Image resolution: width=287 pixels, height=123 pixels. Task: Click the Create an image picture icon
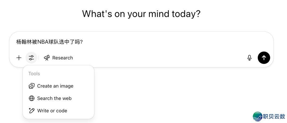[32, 86]
